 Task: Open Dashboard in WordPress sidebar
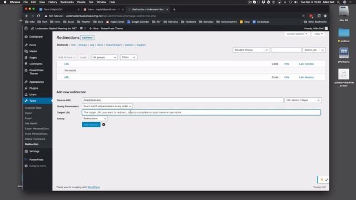pyautogui.click(x=36, y=37)
